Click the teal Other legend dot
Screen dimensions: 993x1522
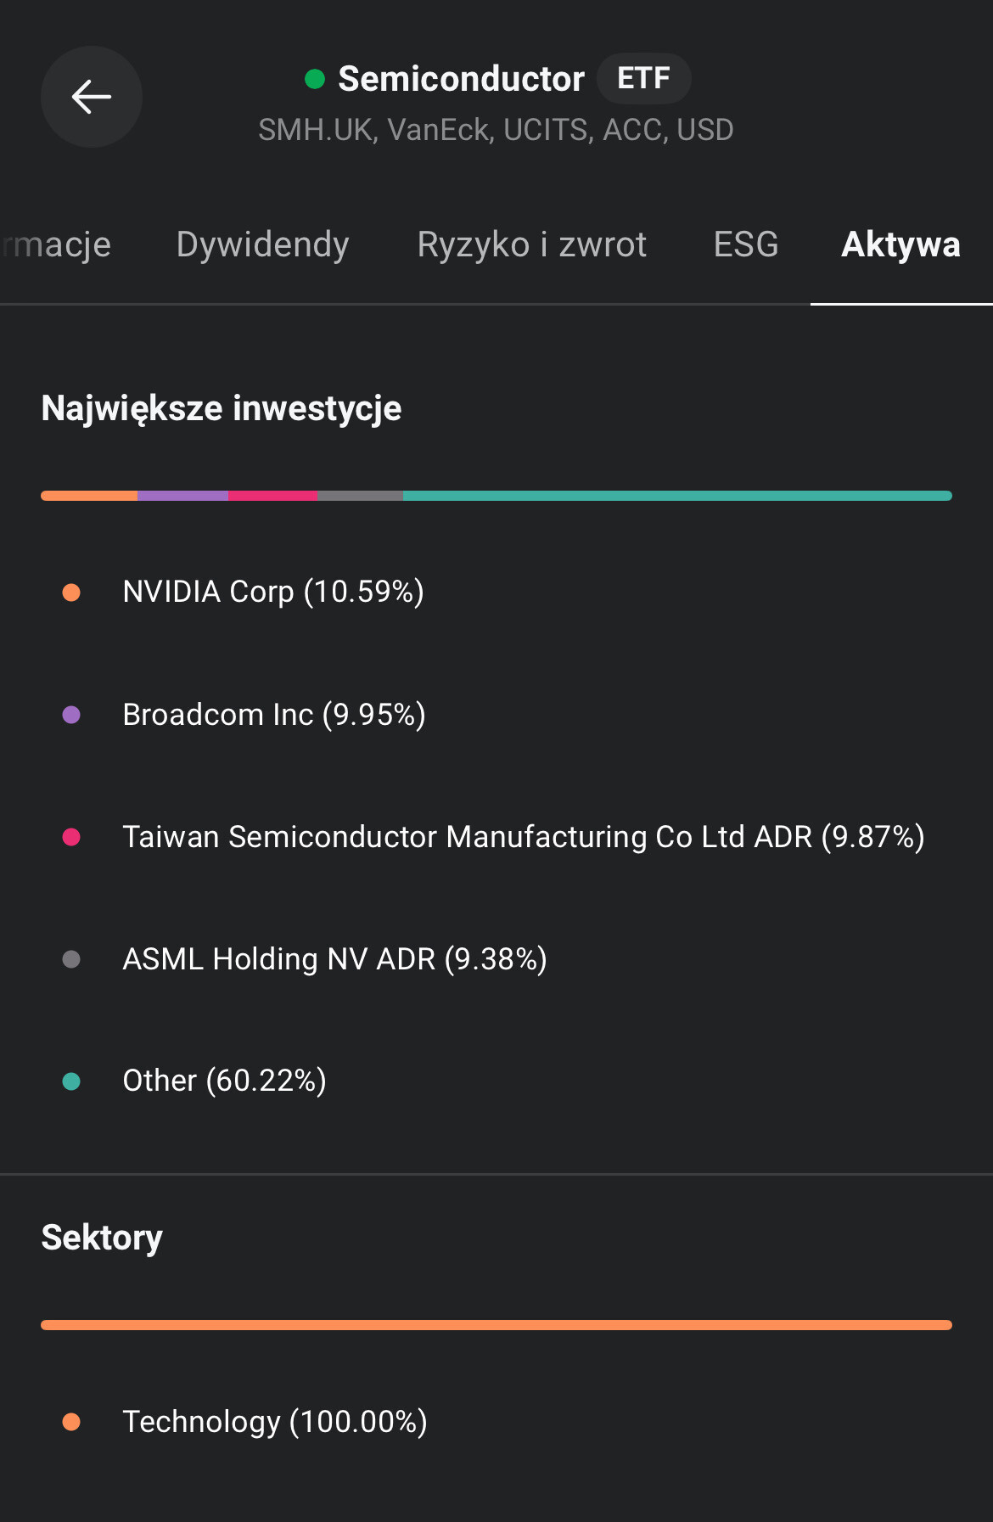coord(71,1081)
